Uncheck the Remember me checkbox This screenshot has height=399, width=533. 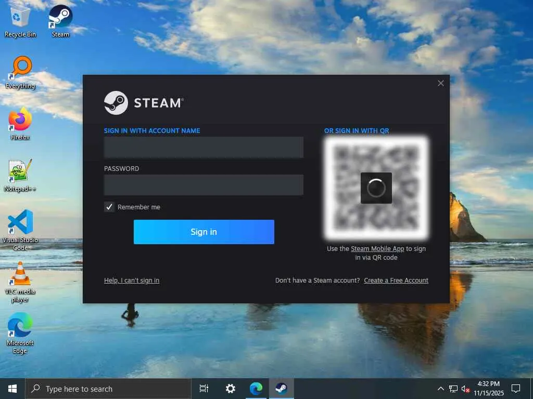coord(109,207)
